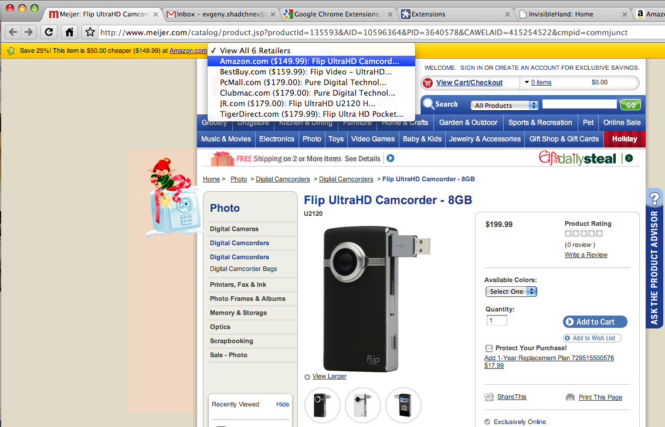665x427 pixels.
Task: Choose the View All 6 Retailers option
Action: 311,50
